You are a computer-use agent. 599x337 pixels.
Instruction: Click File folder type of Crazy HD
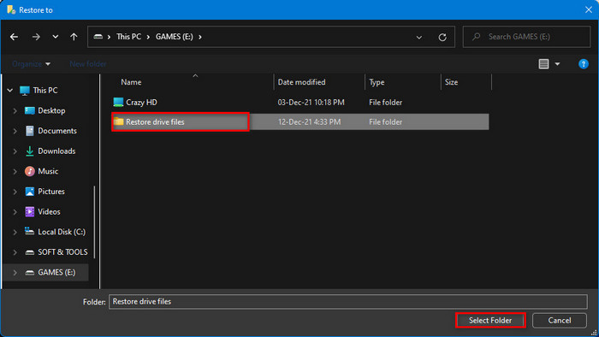385,103
